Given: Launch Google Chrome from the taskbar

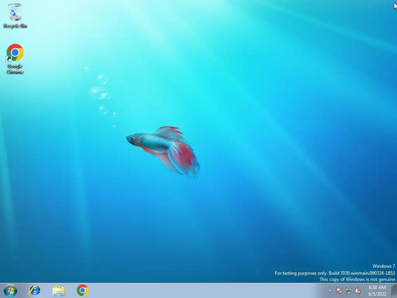Looking at the screenshot, I should [83, 290].
